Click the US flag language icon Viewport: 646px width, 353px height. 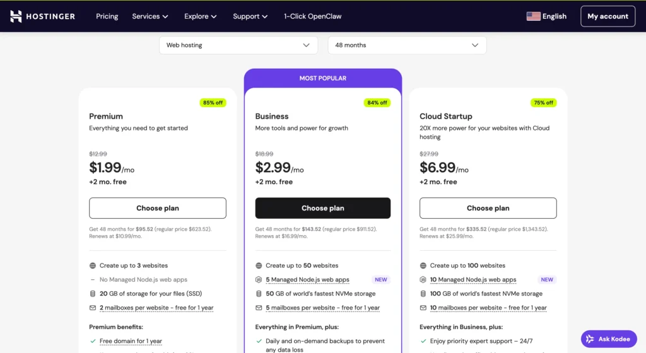click(533, 16)
